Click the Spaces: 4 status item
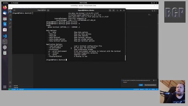The height and width of the screenshot is (106, 188). pyautogui.click(x=142, y=89)
